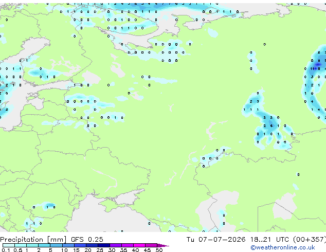326x252 pixels.
Task: Select the purple 30 mm swatch
Action: tap(116, 245)
